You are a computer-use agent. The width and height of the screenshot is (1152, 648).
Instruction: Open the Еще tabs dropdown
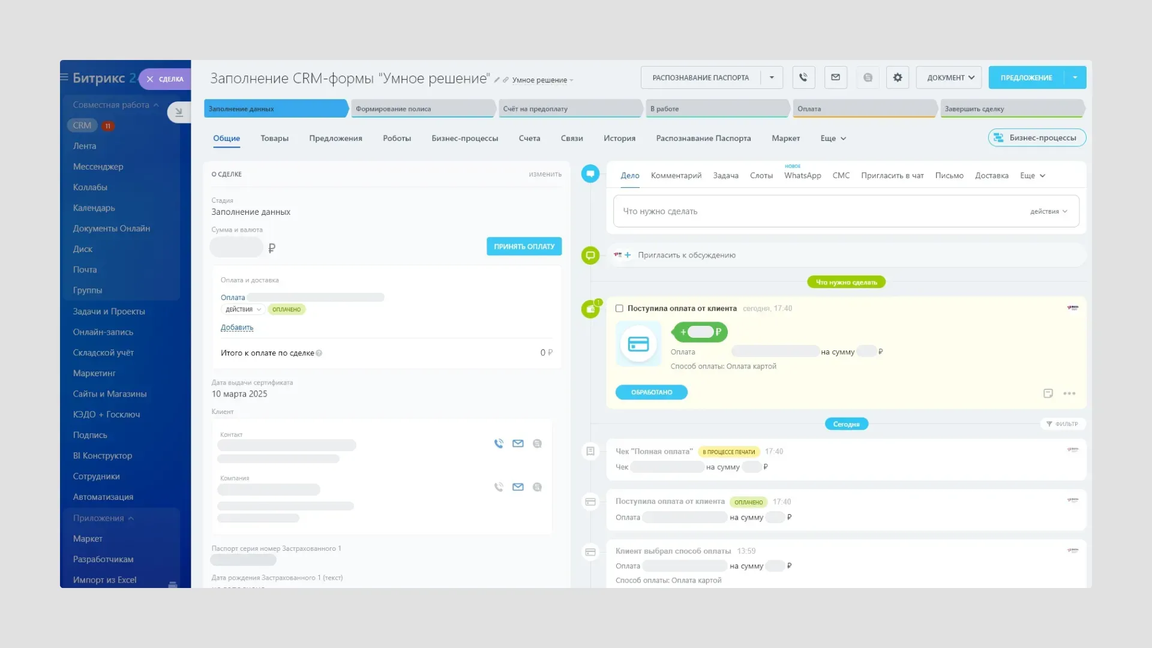click(833, 138)
